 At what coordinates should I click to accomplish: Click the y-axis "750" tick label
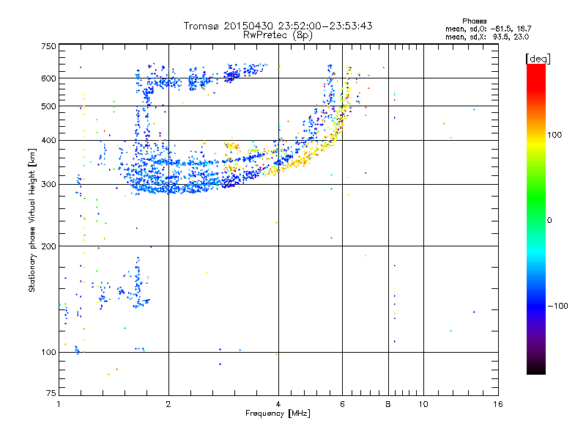pyautogui.click(x=48, y=46)
